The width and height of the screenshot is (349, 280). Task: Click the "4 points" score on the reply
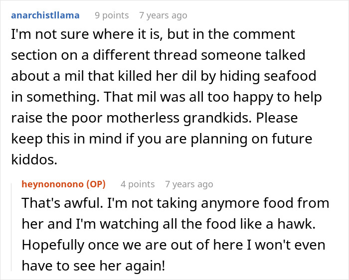pyautogui.click(x=138, y=184)
